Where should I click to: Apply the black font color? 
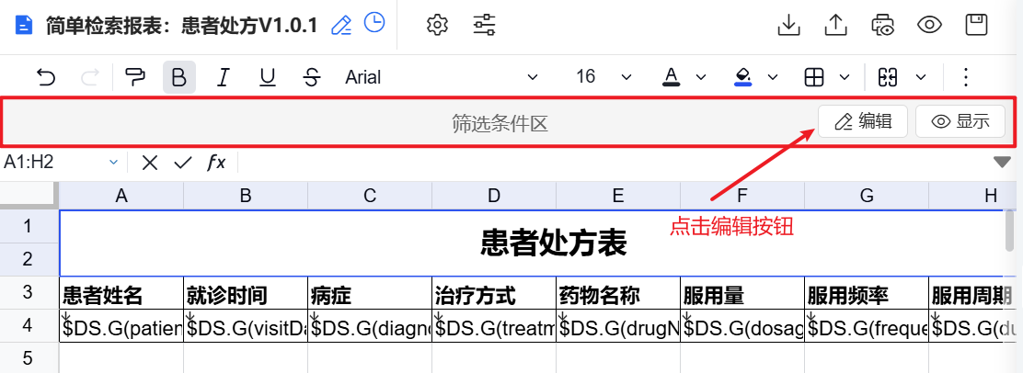[672, 77]
